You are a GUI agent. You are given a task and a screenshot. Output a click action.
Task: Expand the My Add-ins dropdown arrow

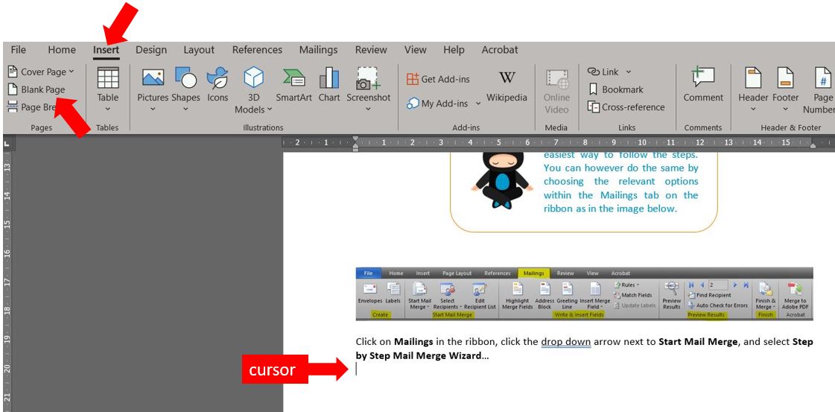477,104
